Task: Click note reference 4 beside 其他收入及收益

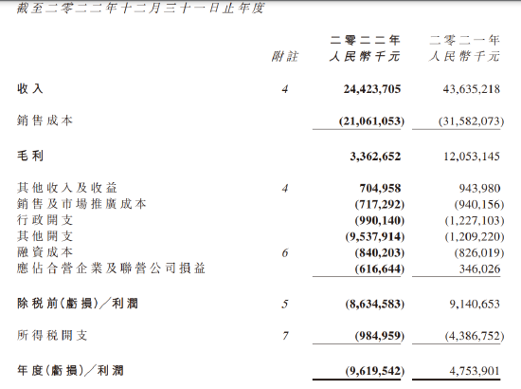Action: 285,189
